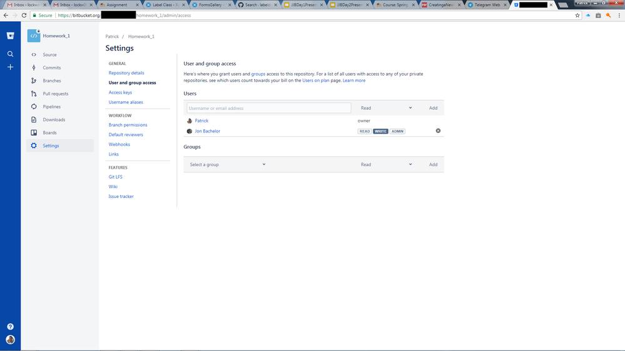The image size is (625, 351).
Task: Open the Select a group dropdown
Action: click(228, 164)
